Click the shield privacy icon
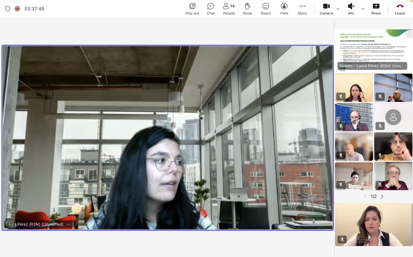This screenshot has height=257, width=413. click(x=7, y=9)
